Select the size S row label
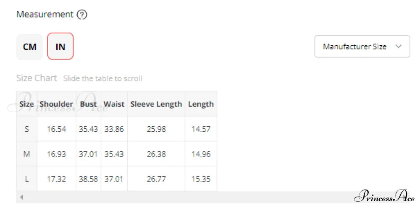Screen dimensions: 420x208 pyautogui.click(x=27, y=129)
